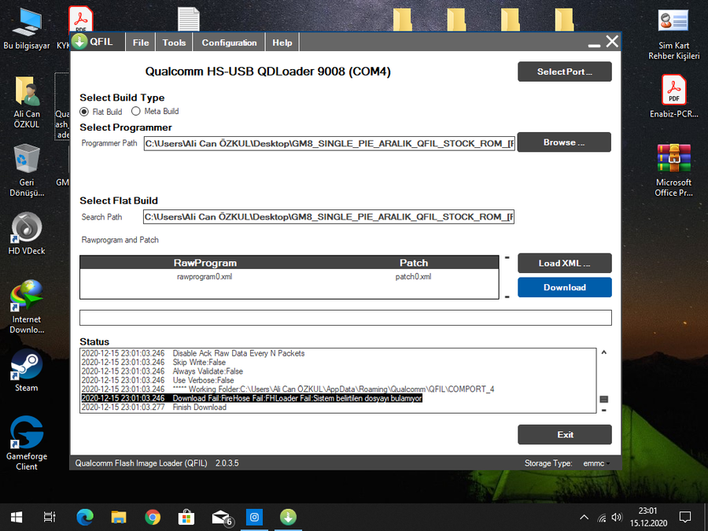Open the text document icon on desktop
This screenshot has width=708, height=531.
188,19
